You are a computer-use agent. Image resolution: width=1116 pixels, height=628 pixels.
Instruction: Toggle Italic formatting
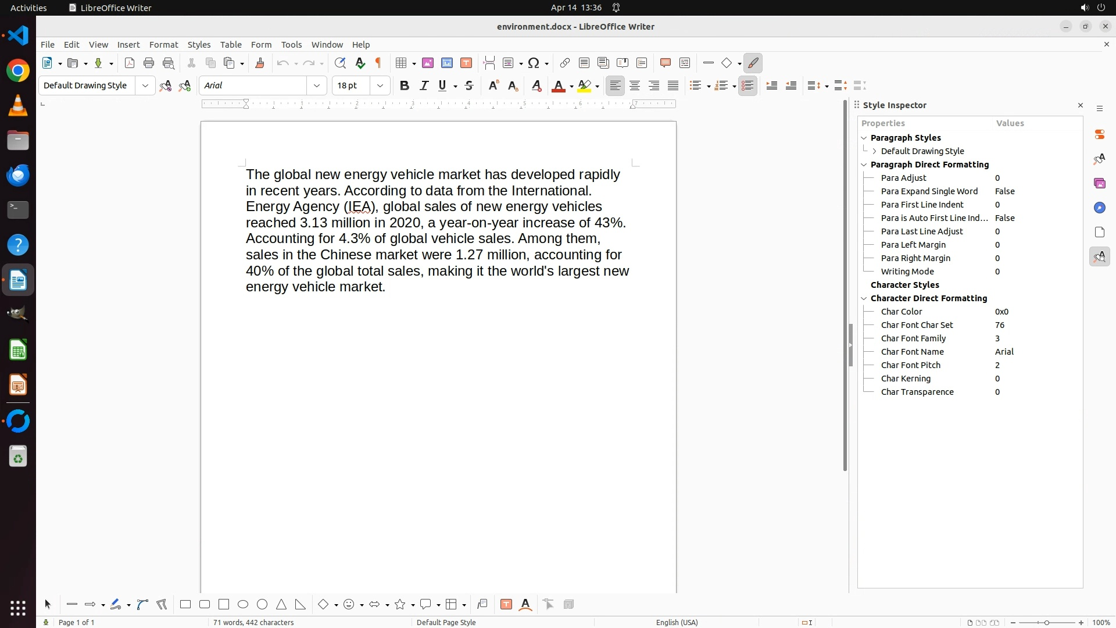tap(424, 86)
